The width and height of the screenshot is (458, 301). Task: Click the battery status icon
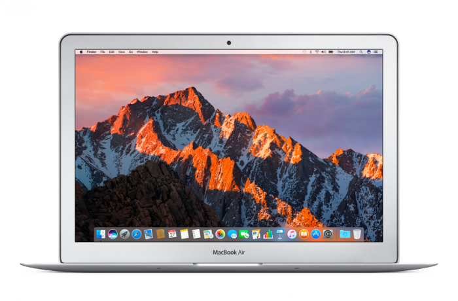(x=331, y=52)
